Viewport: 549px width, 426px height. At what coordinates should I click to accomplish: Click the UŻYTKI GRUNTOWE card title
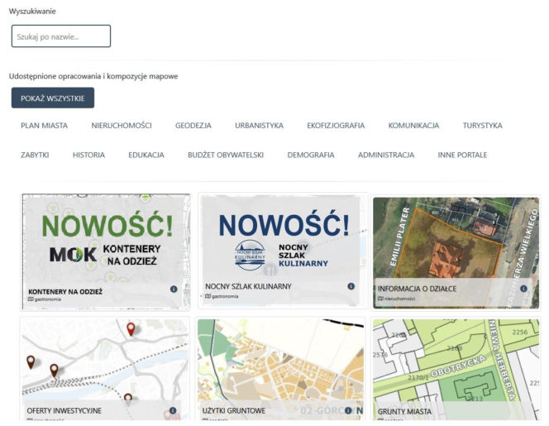click(x=233, y=410)
